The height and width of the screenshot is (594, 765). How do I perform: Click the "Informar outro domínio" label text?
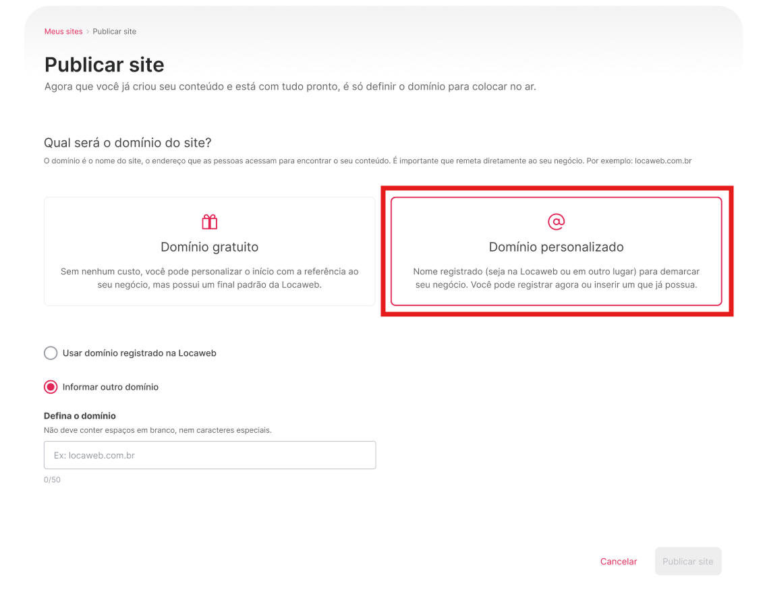coord(110,387)
